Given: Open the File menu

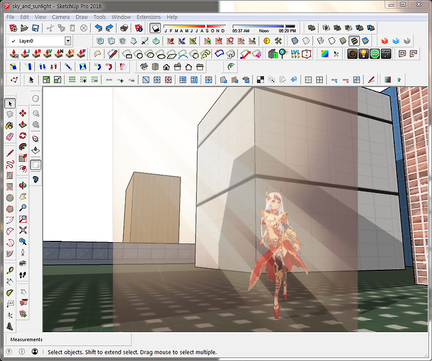Looking at the screenshot, I should coord(10,17).
